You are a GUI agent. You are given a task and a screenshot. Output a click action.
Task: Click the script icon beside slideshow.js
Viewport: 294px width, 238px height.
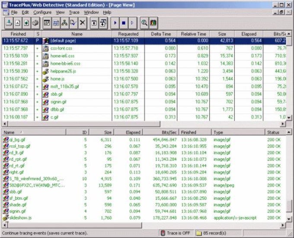click(x=6, y=218)
